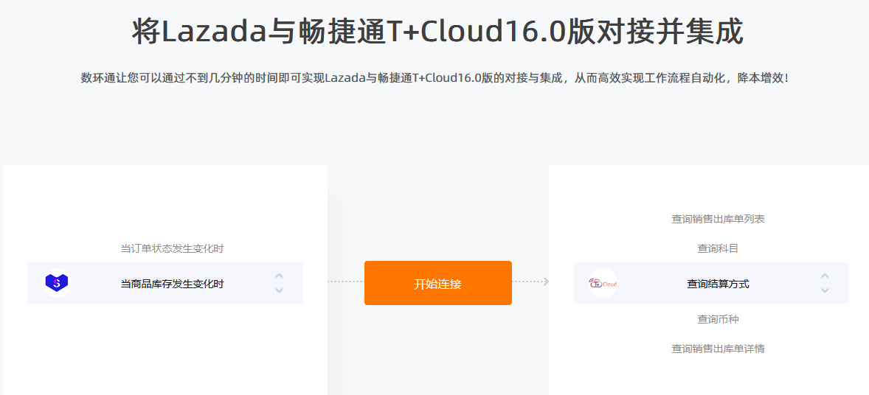
Task: Click the dotted connector left of 开始连接
Action: [x=346, y=282]
